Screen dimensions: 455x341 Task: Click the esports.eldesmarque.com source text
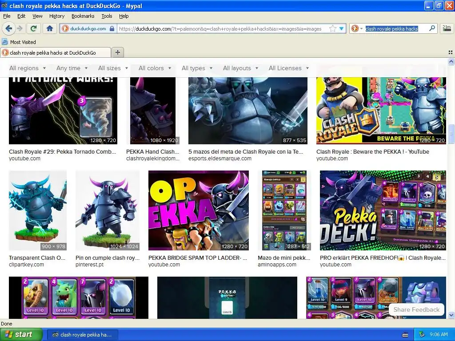tap(220, 159)
